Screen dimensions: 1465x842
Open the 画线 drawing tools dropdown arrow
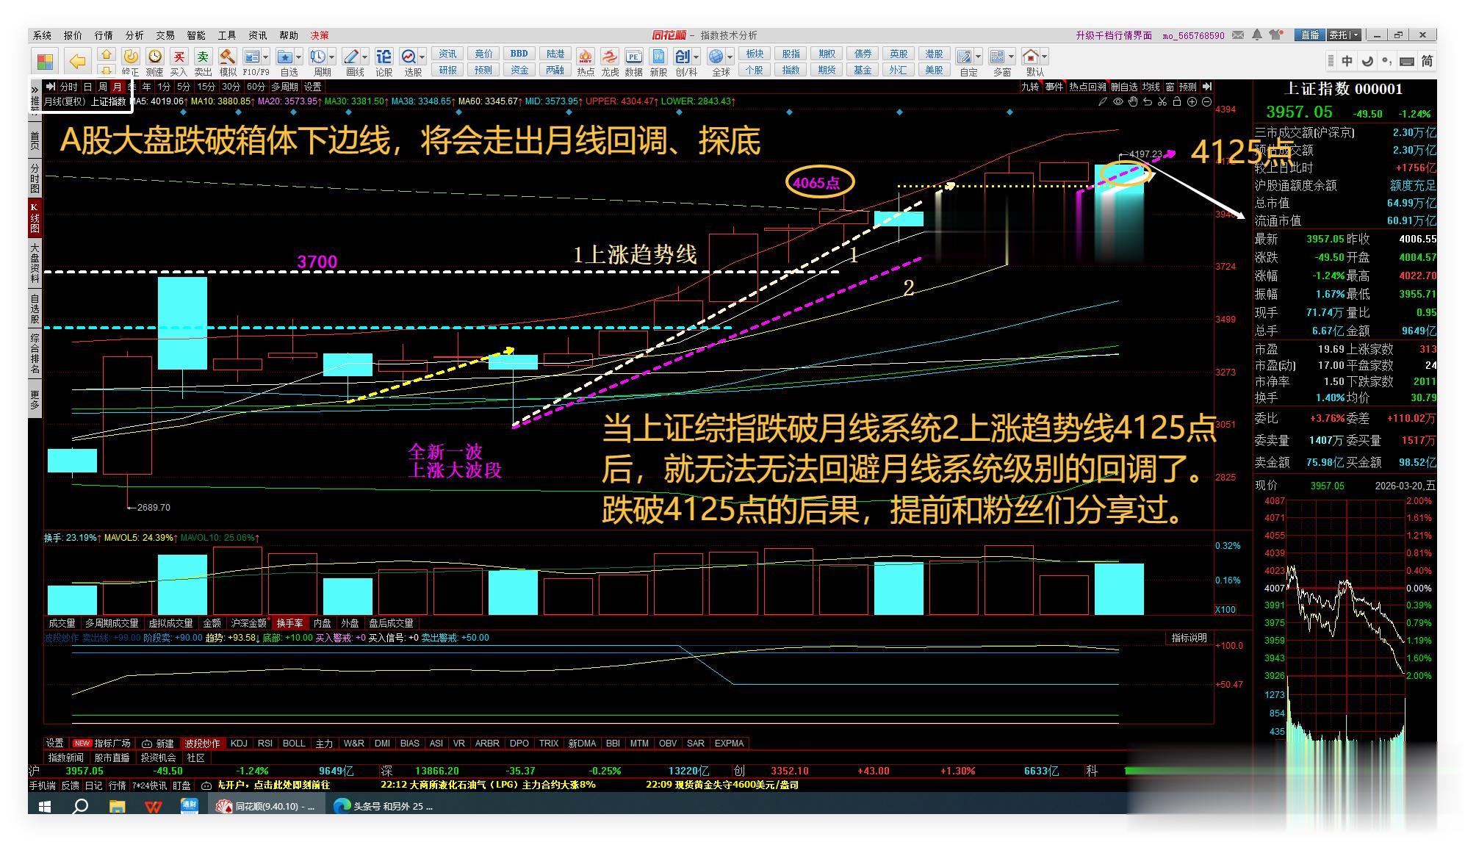pos(365,57)
